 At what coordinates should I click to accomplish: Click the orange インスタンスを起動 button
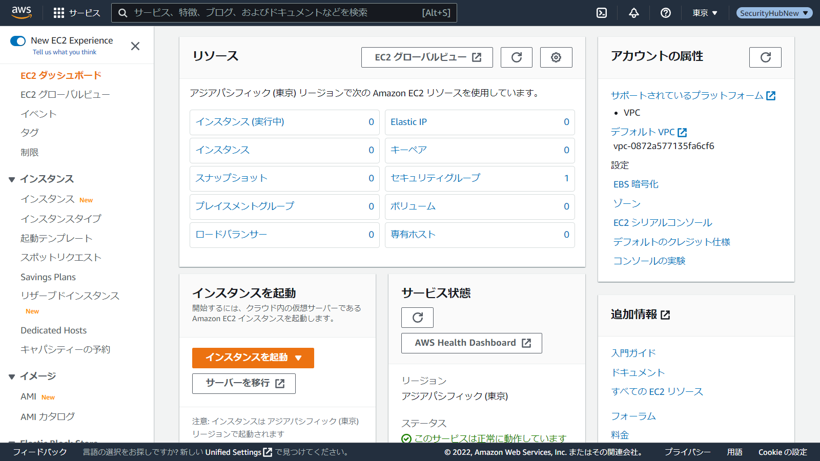(x=253, y=358)
